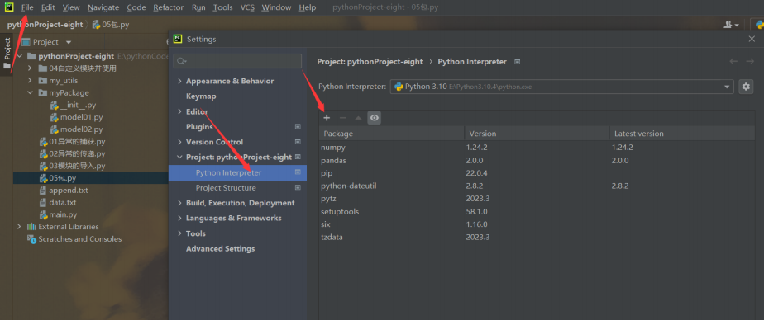Screen dimensions: 764x320
Task: Click the Package column header
Action: coord(392,134)
